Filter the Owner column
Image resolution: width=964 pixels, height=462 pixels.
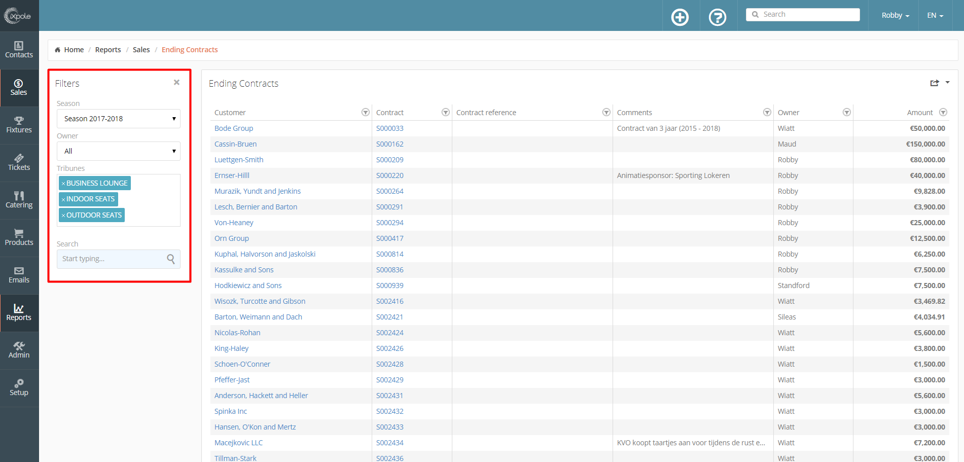[846, 112]
